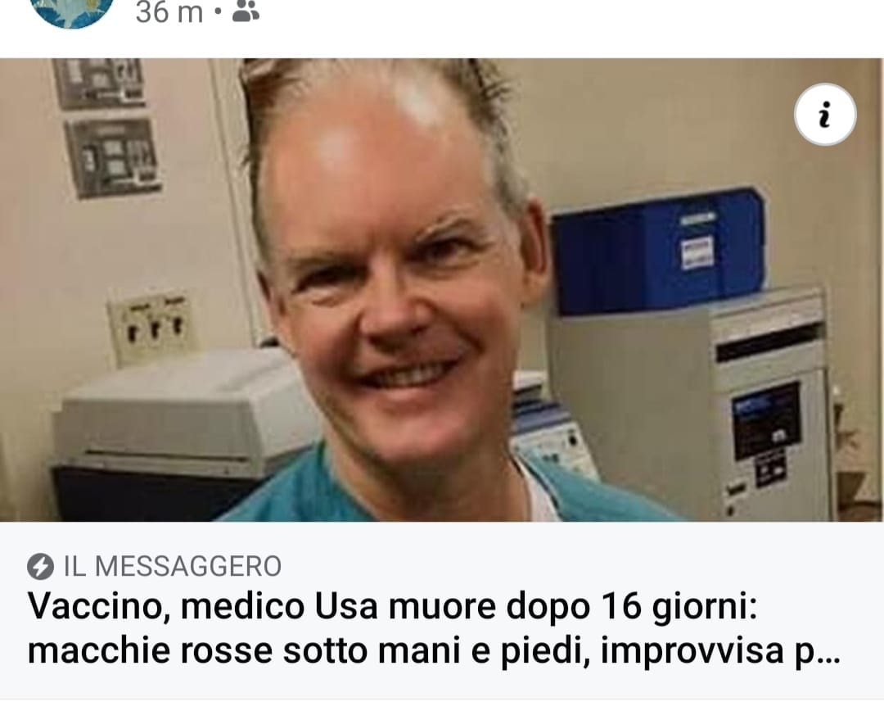Open the poster's round profile picture
Screen dimensions: 884x711
(71, 11)
